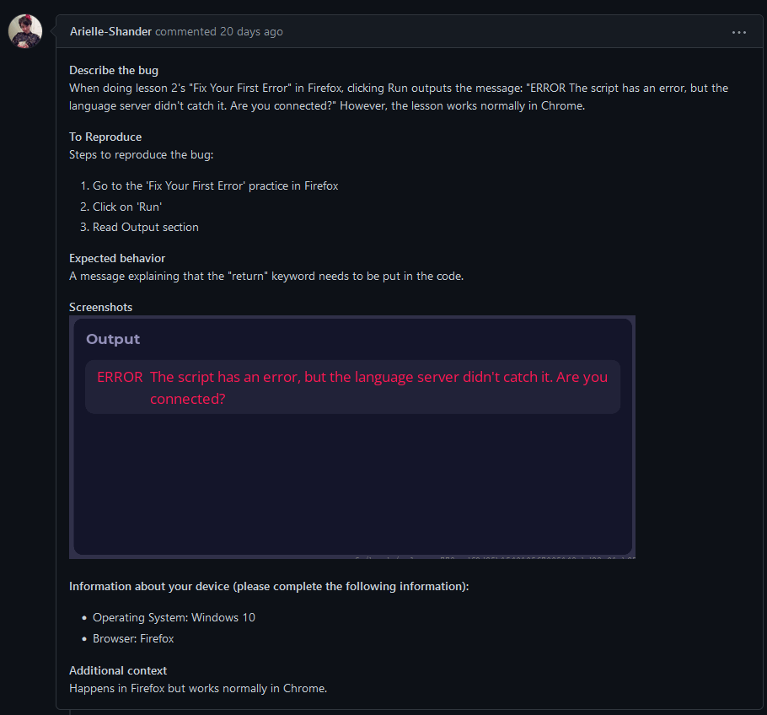Click the "Browser: Firefox" bullet
Screen dimensions: 767x715
pyautogui.click(x=133, y=638)
